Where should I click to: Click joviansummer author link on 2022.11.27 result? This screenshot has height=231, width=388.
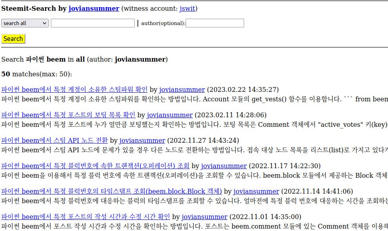pyautogui.click(x=142, y=140)
